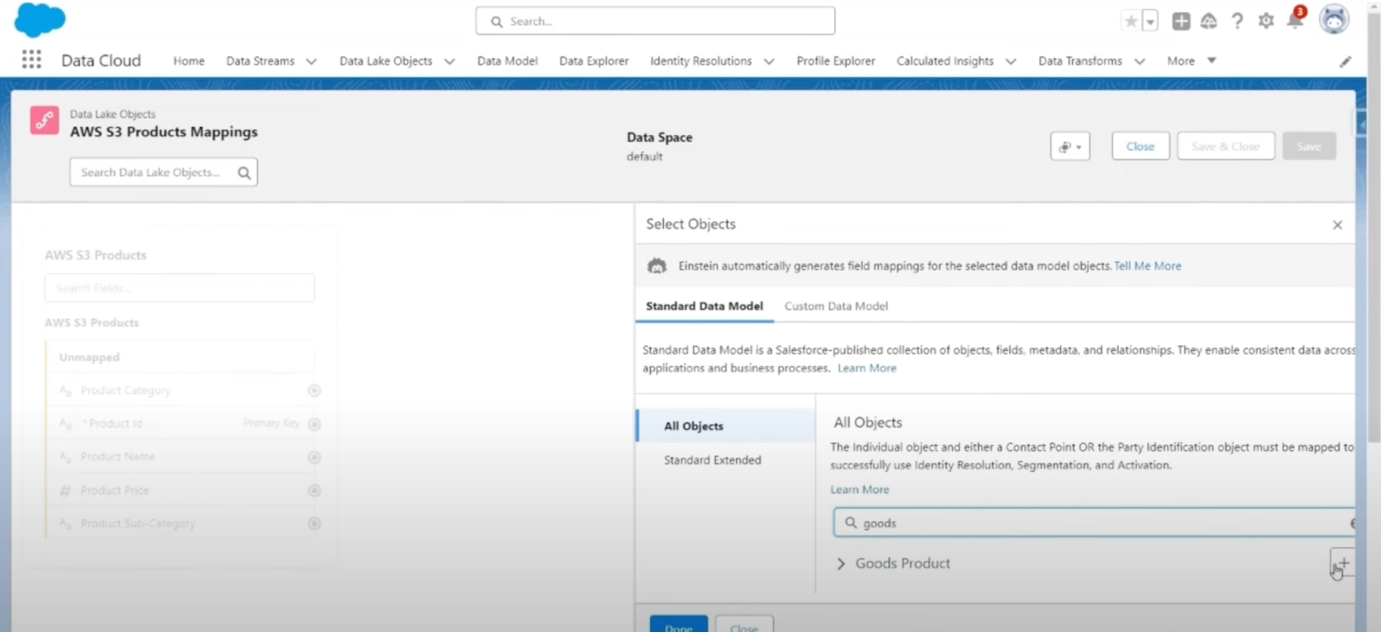Screen dimensions: 1381x632
Task: Click the Product Category field row
Action: (x=181, y=391)
